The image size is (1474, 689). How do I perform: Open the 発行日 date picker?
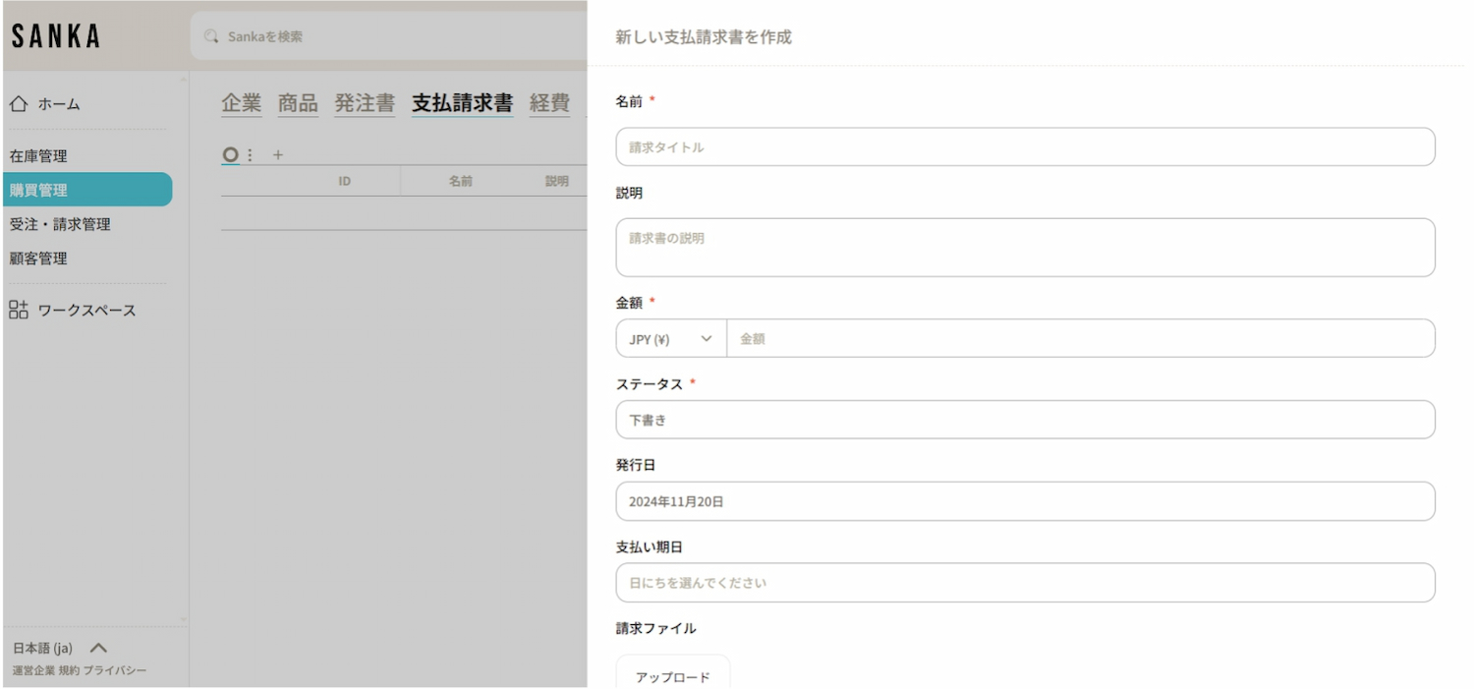click(1025, 501)
